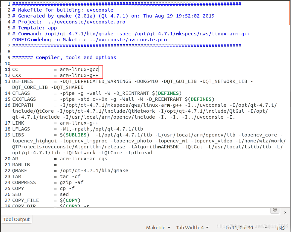Click the COPY_FILE variable on line 27
The image size is (291, 232).
(25, 200)
